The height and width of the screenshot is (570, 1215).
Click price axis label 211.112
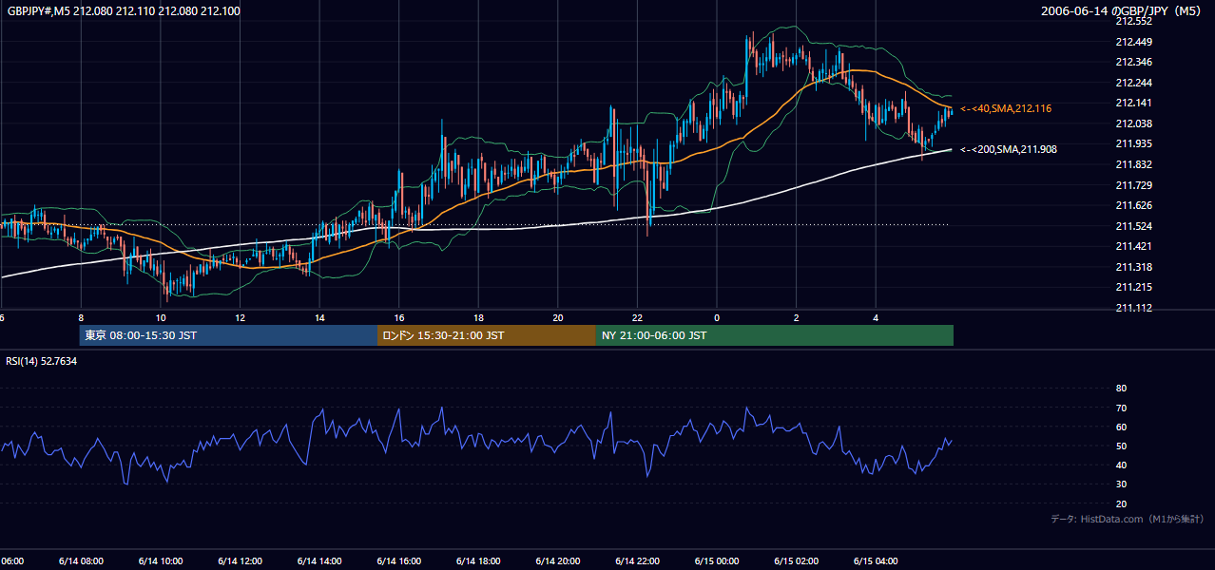pos(1133,308)
